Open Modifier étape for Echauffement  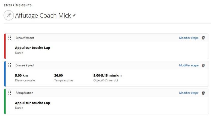coord(189,38)
